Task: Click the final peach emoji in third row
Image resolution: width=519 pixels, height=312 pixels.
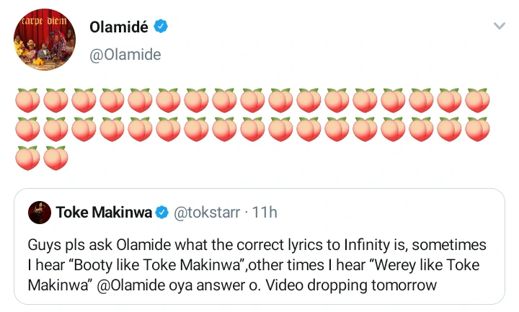Action: [x=56, y=158]
